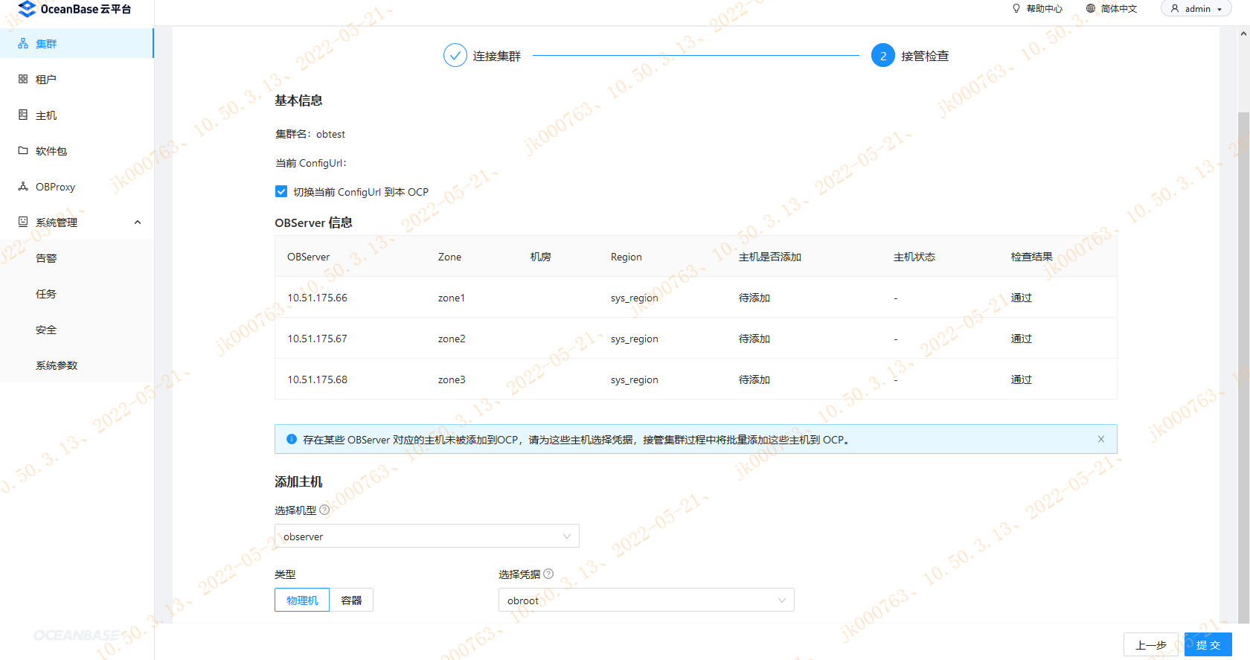Click the software package (软件包) folder icon
Image resolution: width=1250 pixels, height=660 pixels.
click(x=23, y=150)
